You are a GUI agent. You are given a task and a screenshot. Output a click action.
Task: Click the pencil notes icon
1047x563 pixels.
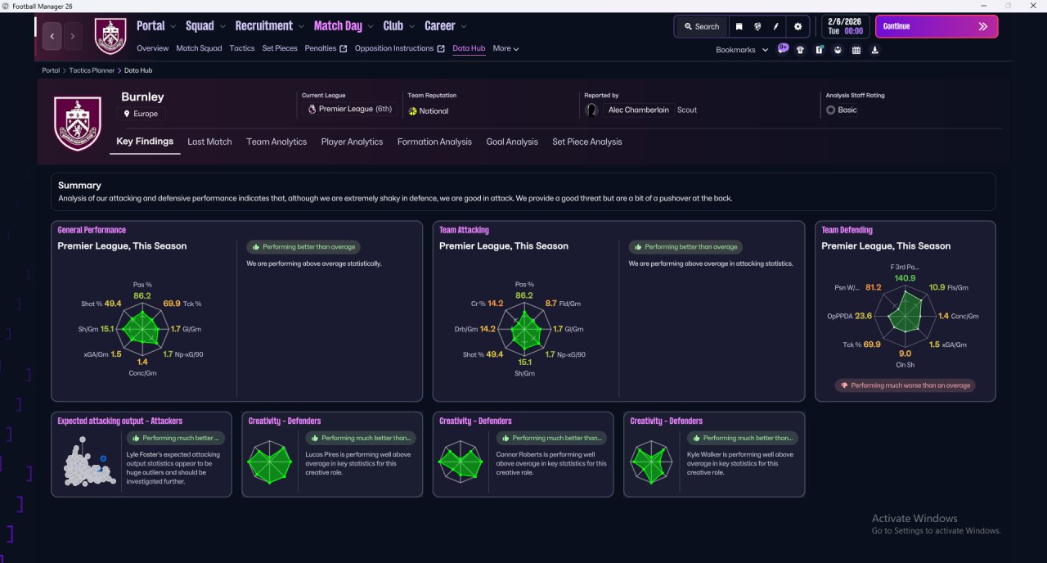click(x=776, y=26)
